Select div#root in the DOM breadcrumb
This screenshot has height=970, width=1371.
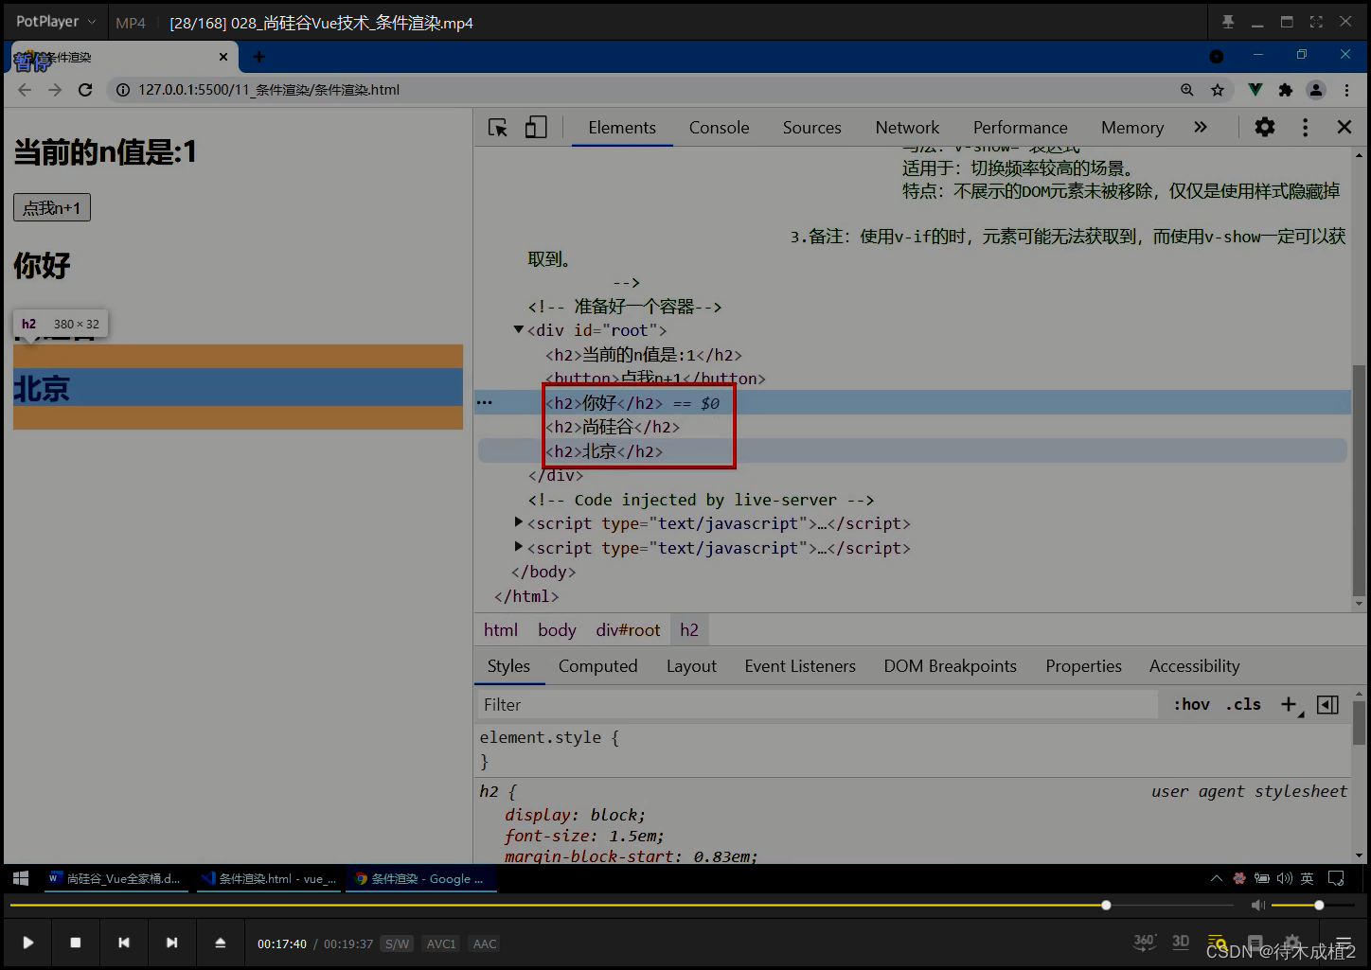click(x=628, y=630)
